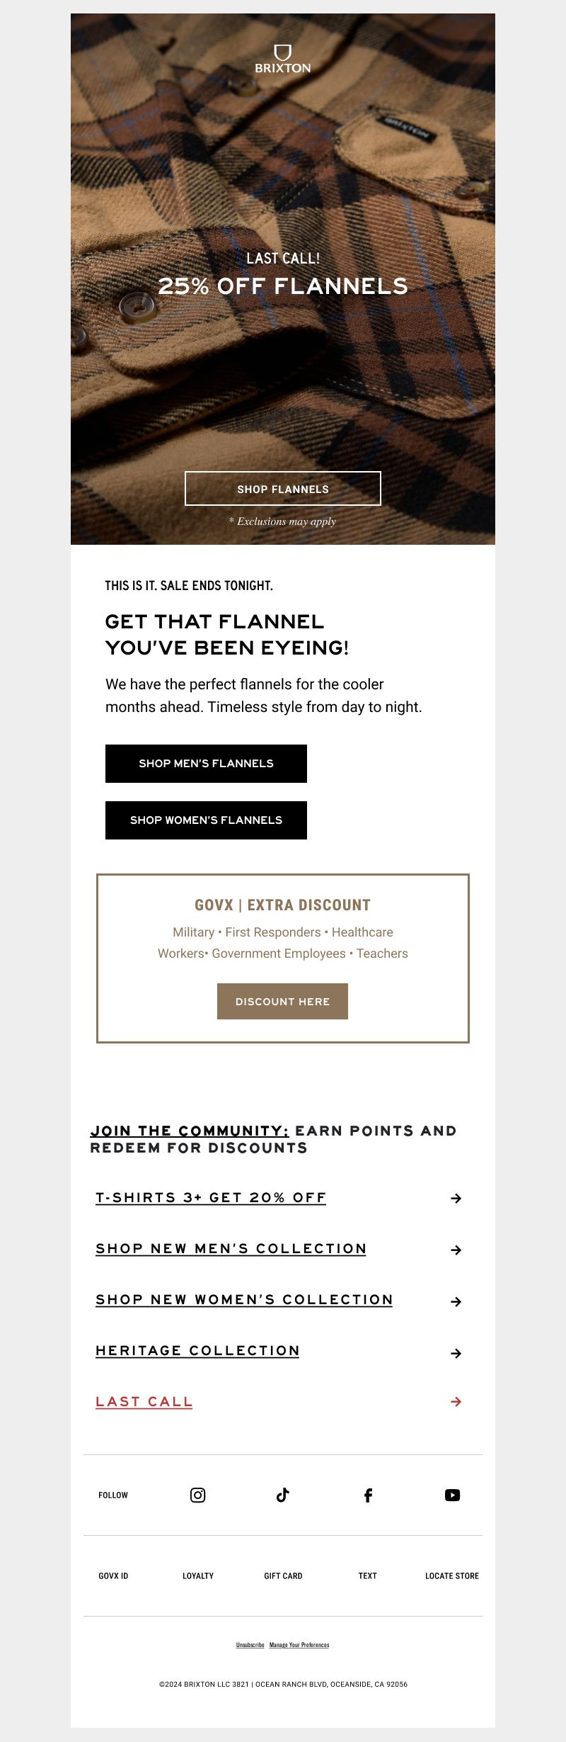Select Locate Store footer item
Screen dimensions: 566x1742
pyautogui.click(x=452, y=1576)
